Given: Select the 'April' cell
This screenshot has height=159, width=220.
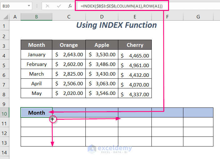Looking at the screenshot, I should point(37,83).
